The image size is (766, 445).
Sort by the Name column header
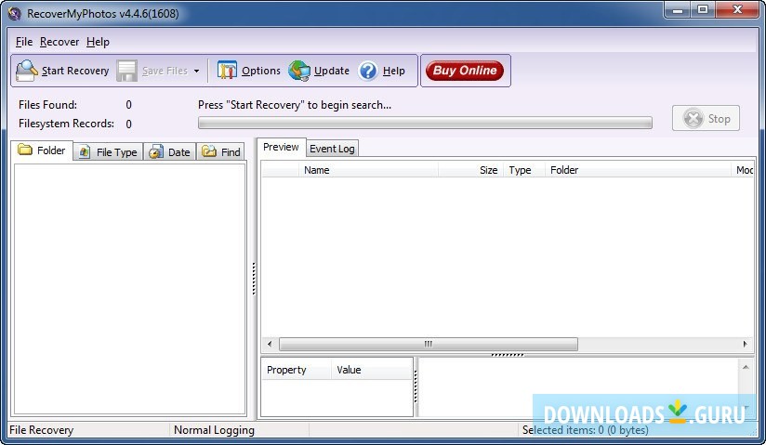[368, 170]
